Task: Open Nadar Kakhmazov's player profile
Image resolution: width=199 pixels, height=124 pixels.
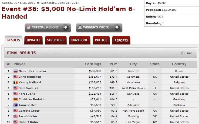Action: pos(32,71)
